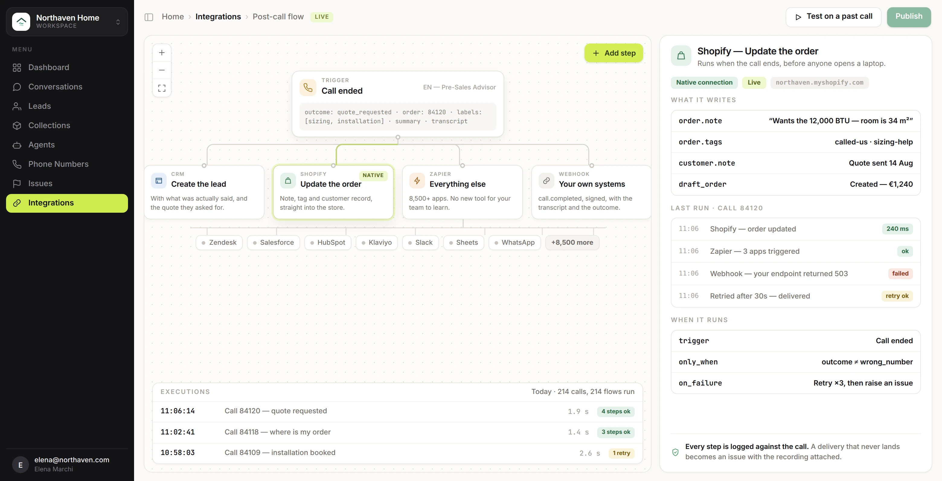Click the Zapier lightning bolt icon
The image size is (942, 481).
click(417, 181)
